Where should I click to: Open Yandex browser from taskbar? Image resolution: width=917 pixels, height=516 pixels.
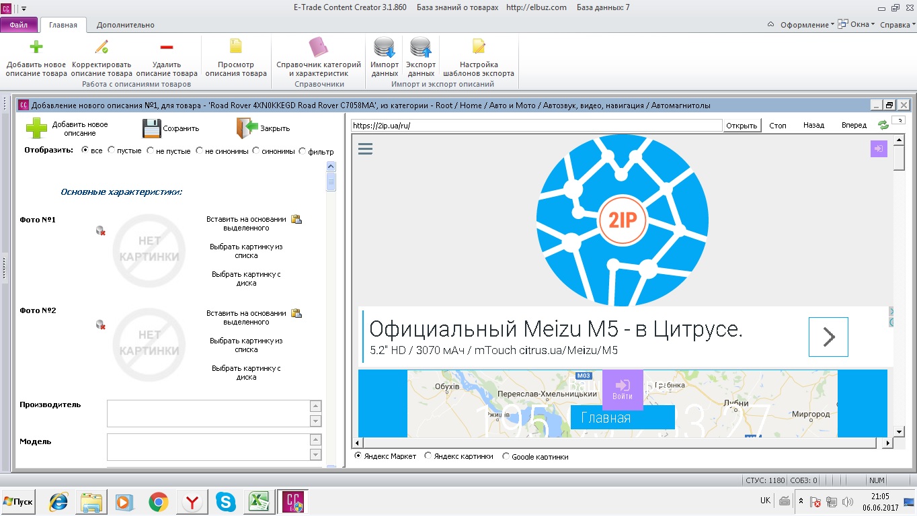point(192,502)
